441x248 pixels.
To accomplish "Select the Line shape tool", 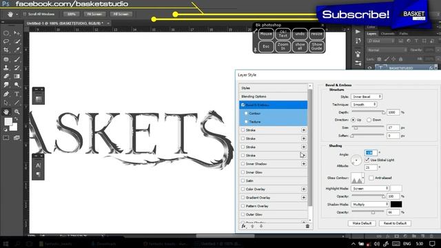I will (17, 103).
